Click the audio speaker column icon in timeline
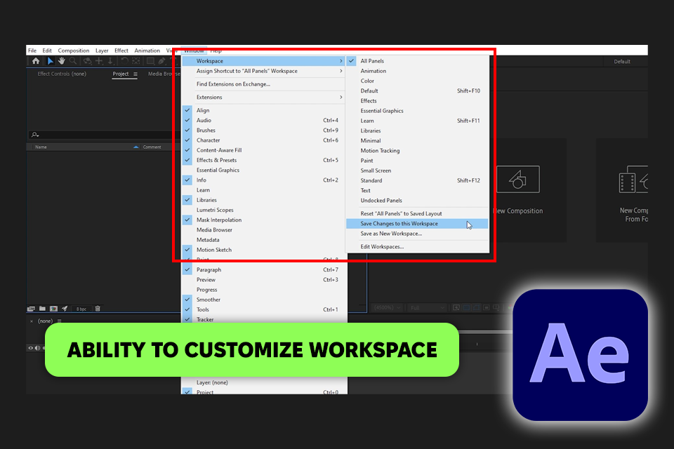This screenshot has width=674, height=449. click(x=37, y=348)
